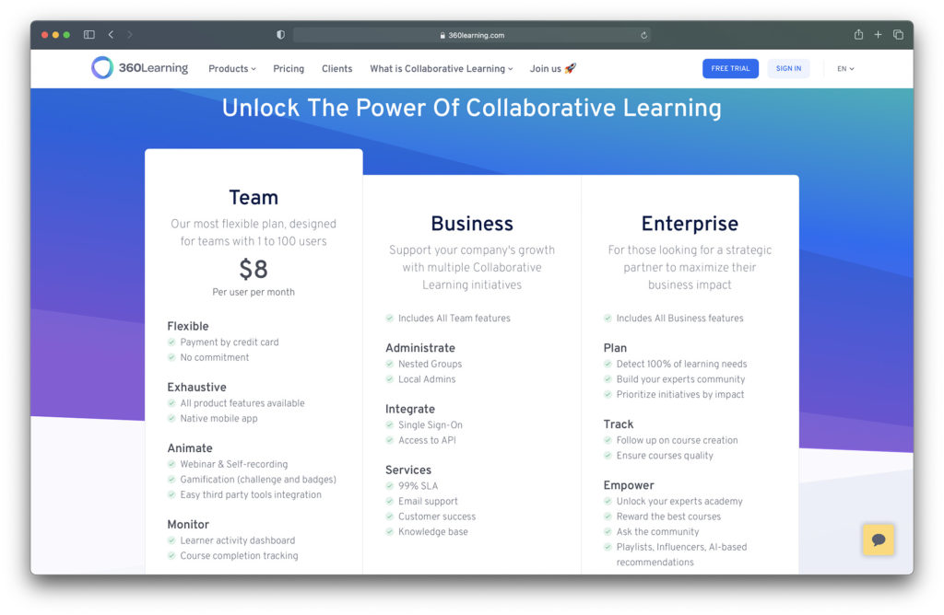Click the Empower section heading
Screen dimensions: 944x615
(629, 485)
